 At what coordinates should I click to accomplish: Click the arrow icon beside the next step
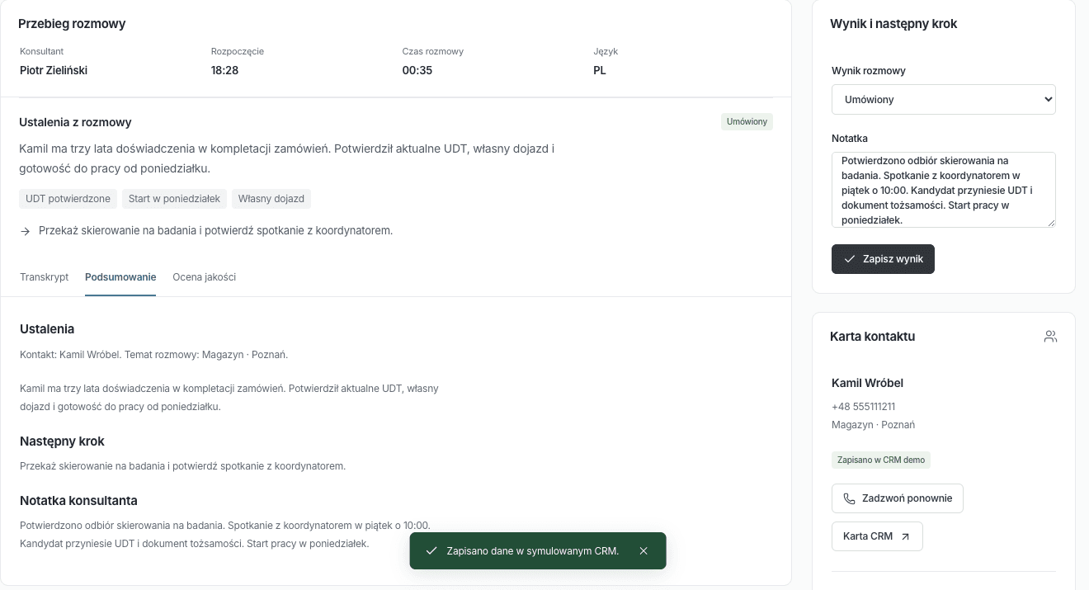[26, 231]
